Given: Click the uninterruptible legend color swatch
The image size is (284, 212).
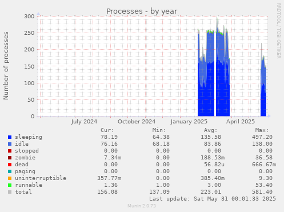Looking at the screenshot, I should [x=10, y=178].
